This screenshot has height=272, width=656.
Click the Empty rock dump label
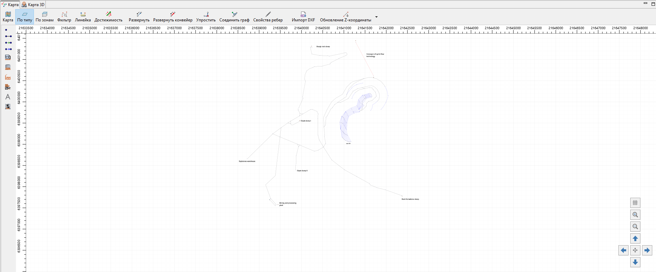(x=323, y=46)
